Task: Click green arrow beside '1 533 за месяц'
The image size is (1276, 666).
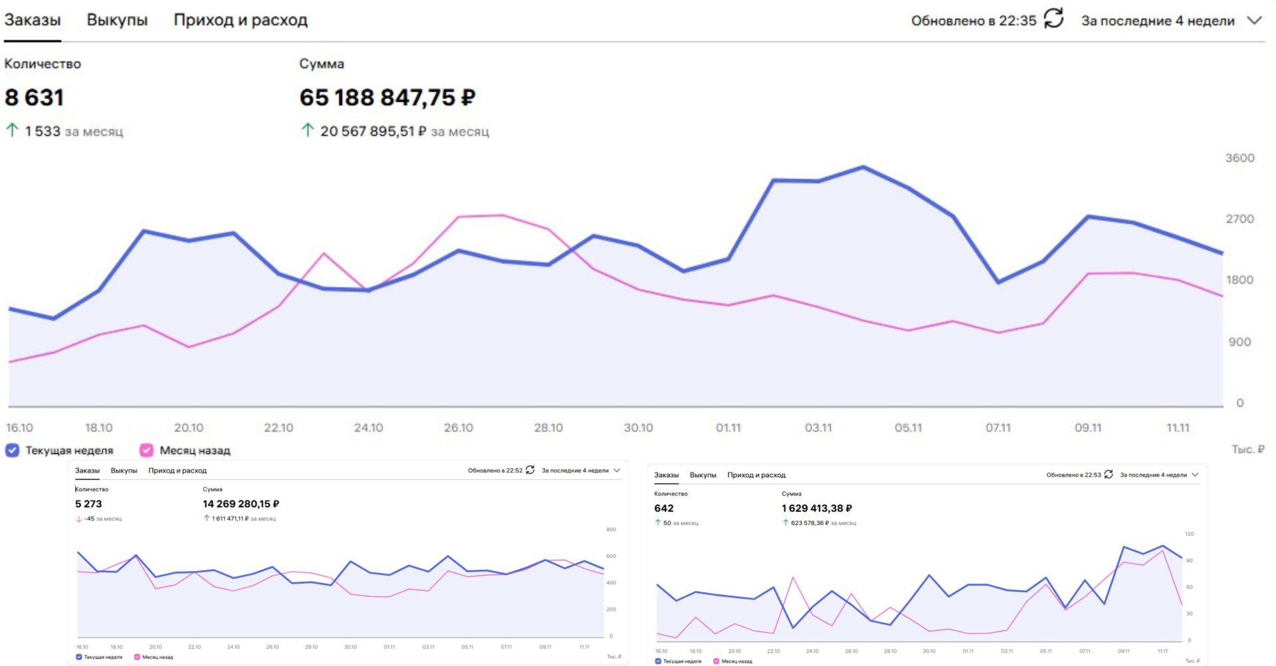Action: [12, 130]
